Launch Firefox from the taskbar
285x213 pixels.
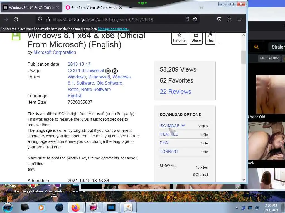(x=76, y=207)
